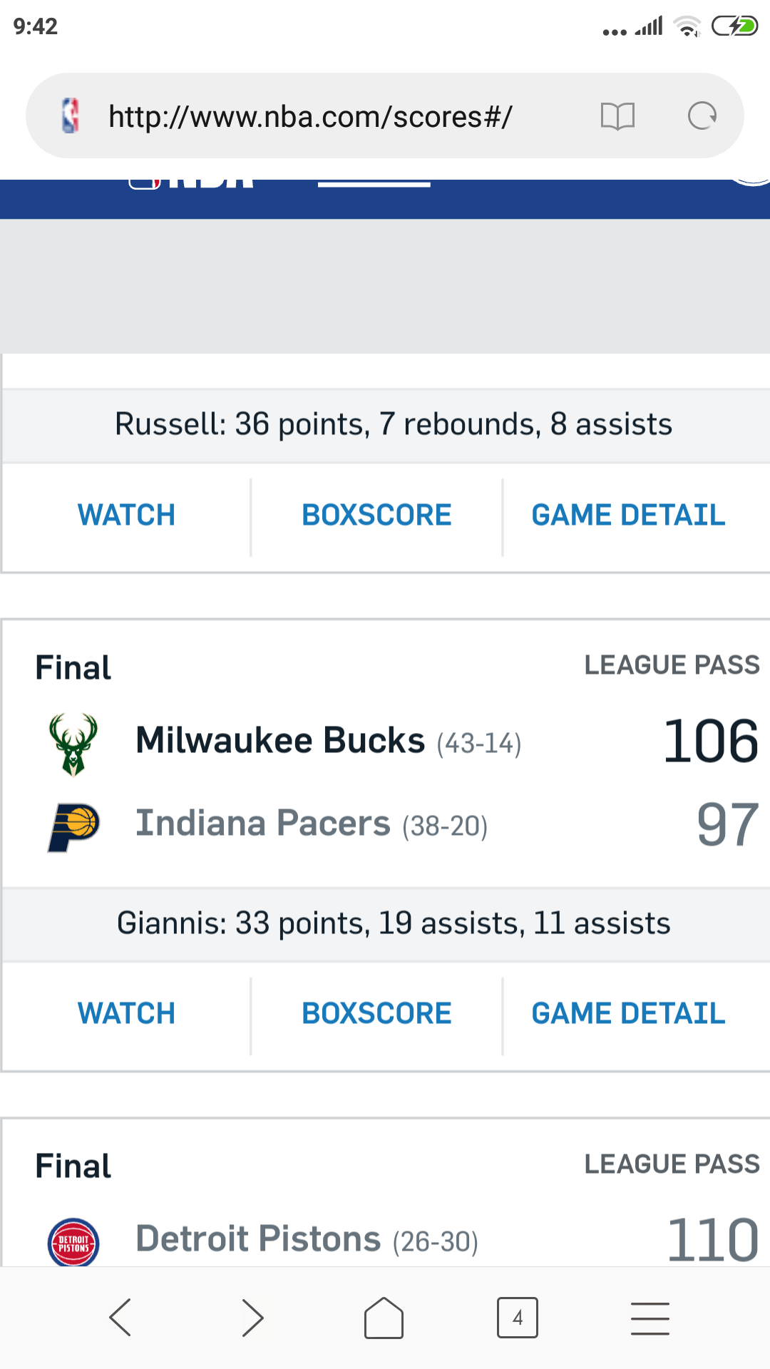Screen dimensions: 770x1369
Task: Reload the page with refresh icon
Action: [702, 116]
